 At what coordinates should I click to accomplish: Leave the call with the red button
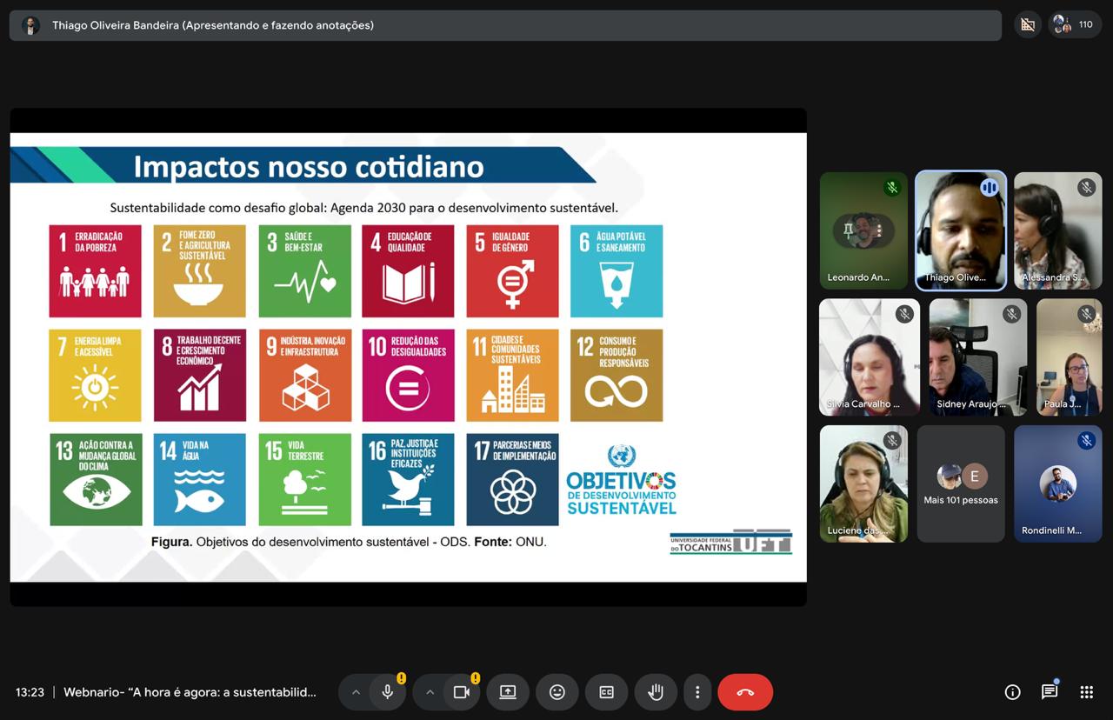pyautogui.click(x=745, y=691)
